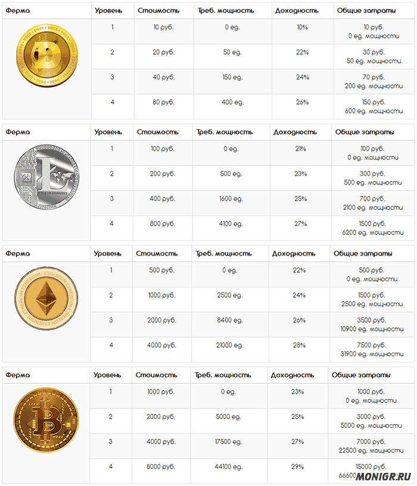Viewport: 417px width, 486px height.
Task: Select the 80 руб. cost cell
Action: tap(163, 102)
